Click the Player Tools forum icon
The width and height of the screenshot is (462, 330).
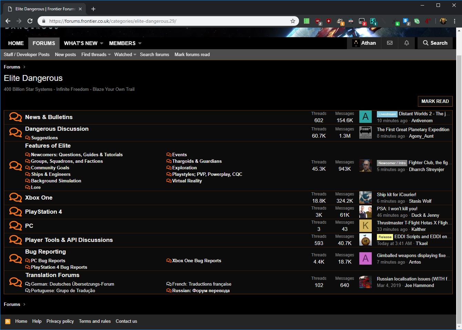point(15,240)
